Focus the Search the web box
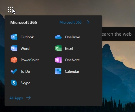Image resolution: width=135 pixels, height=112 pixels. [x=119, y=34]
